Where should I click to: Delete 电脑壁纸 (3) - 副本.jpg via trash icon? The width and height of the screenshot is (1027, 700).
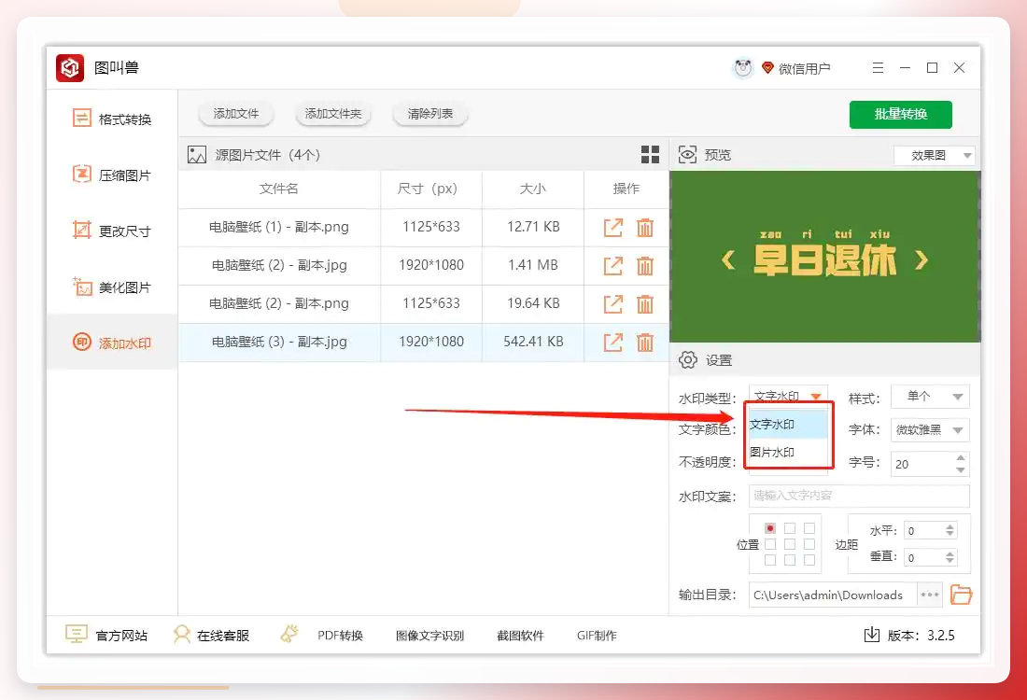point(644,342)
